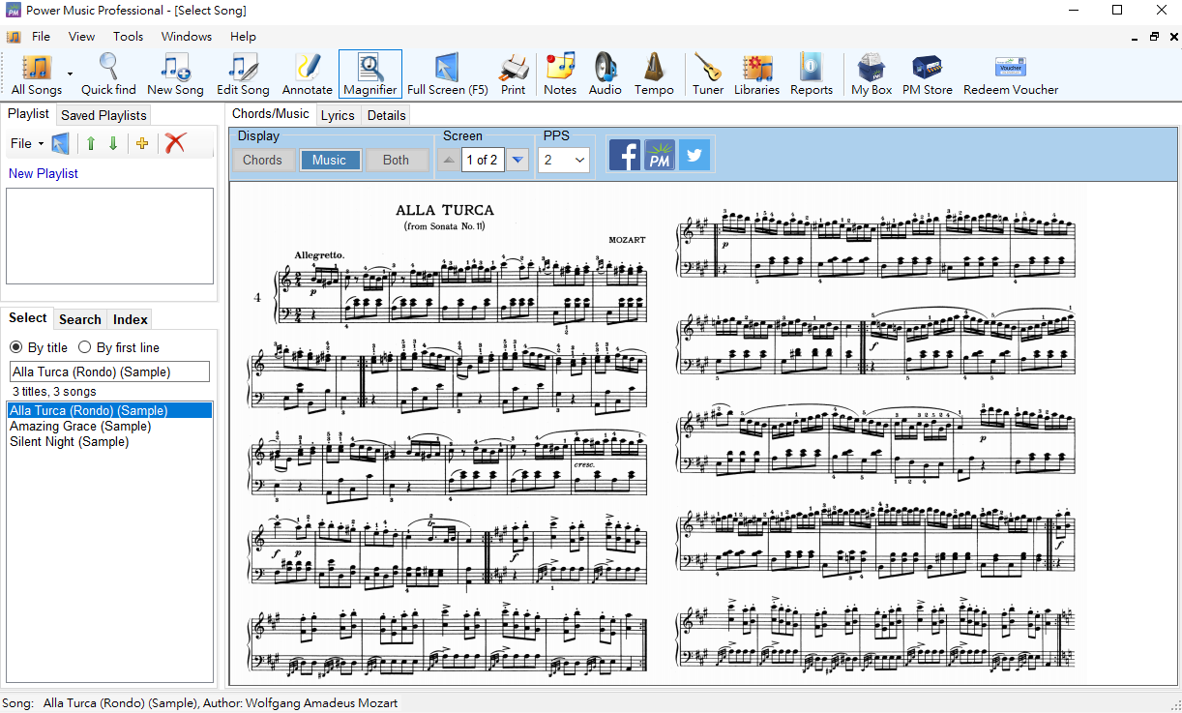Click the Facebook share icon
Screen dimensions: 1182x713
[624, 155]
